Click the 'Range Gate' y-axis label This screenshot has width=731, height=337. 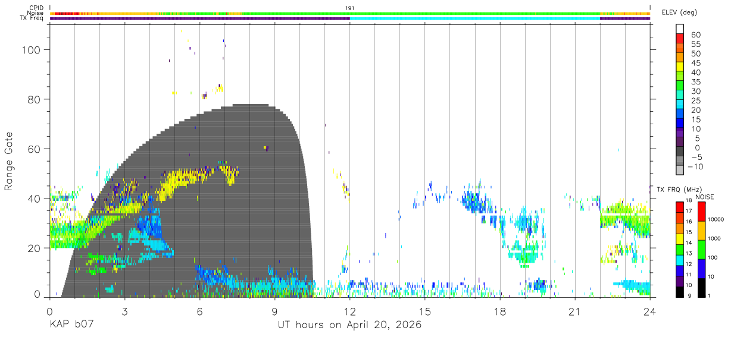9,161
